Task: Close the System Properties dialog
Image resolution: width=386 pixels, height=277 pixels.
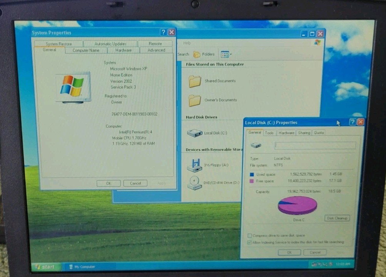Action: point(172,32)
